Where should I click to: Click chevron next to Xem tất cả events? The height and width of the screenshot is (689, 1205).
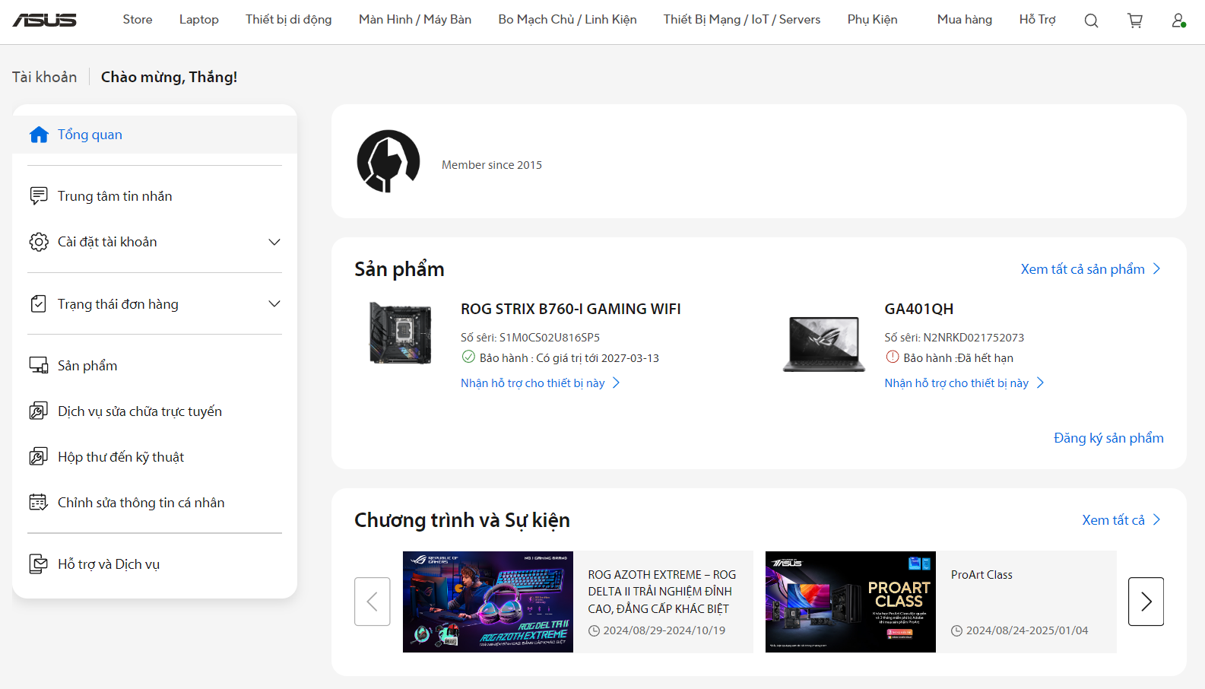(x=1157, y=520)
